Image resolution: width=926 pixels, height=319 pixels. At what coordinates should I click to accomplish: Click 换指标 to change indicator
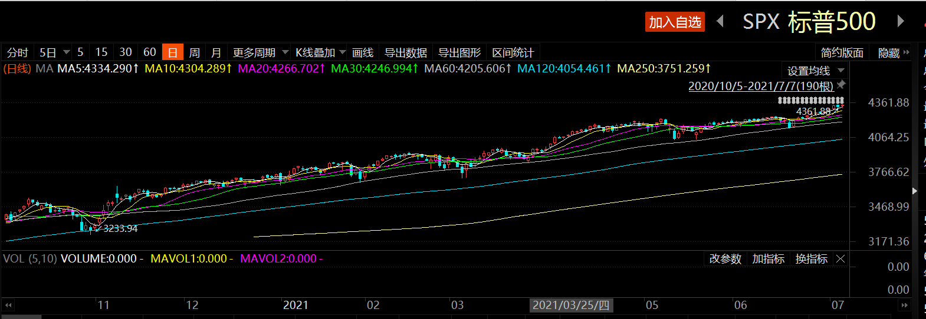click(812, 259)
